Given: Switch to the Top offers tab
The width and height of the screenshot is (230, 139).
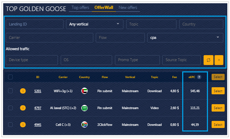Looking at the screenshot, I should 80,8.
